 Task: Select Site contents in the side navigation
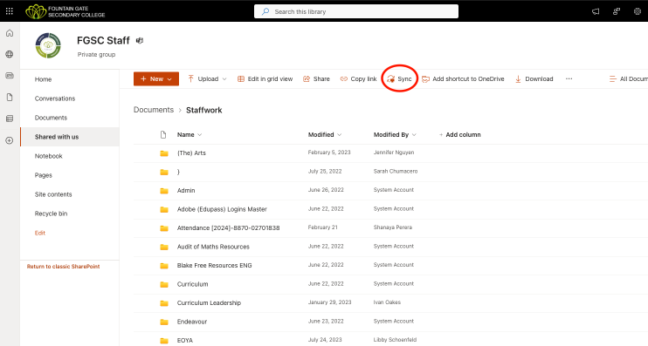pos(53,194)
